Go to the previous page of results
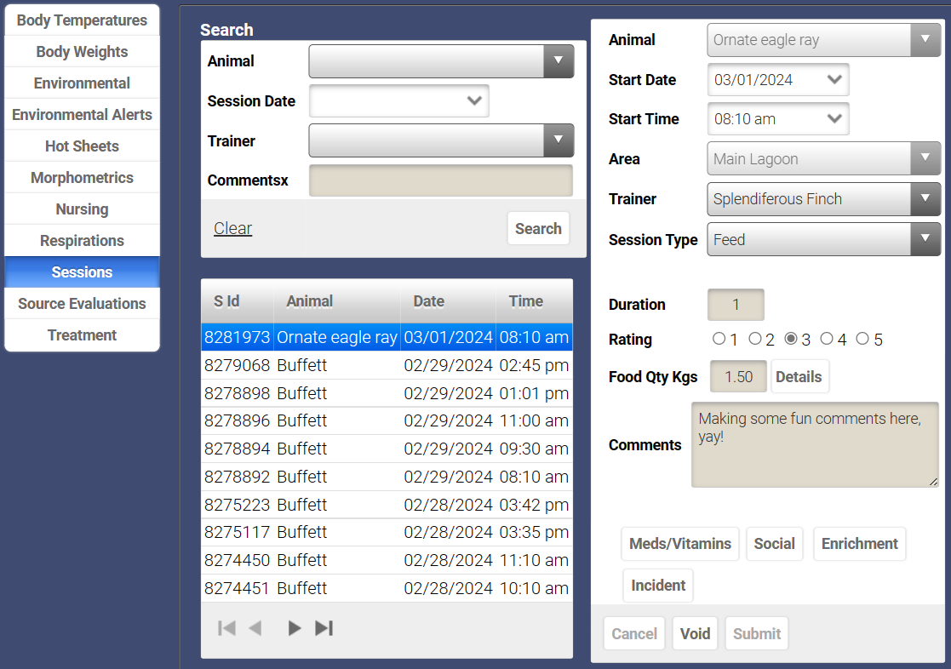Screen dimensions: 951x669 coord(256,627)
